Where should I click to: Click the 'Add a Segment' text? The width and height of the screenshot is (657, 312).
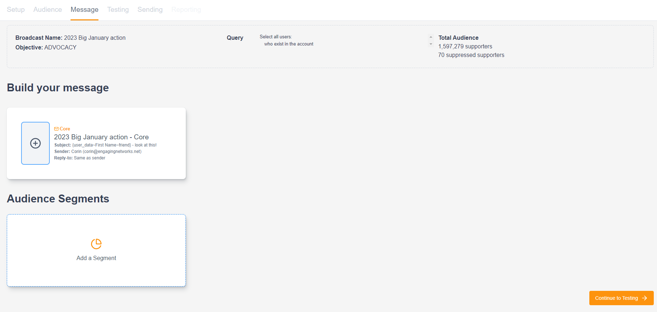pos(96,258)
